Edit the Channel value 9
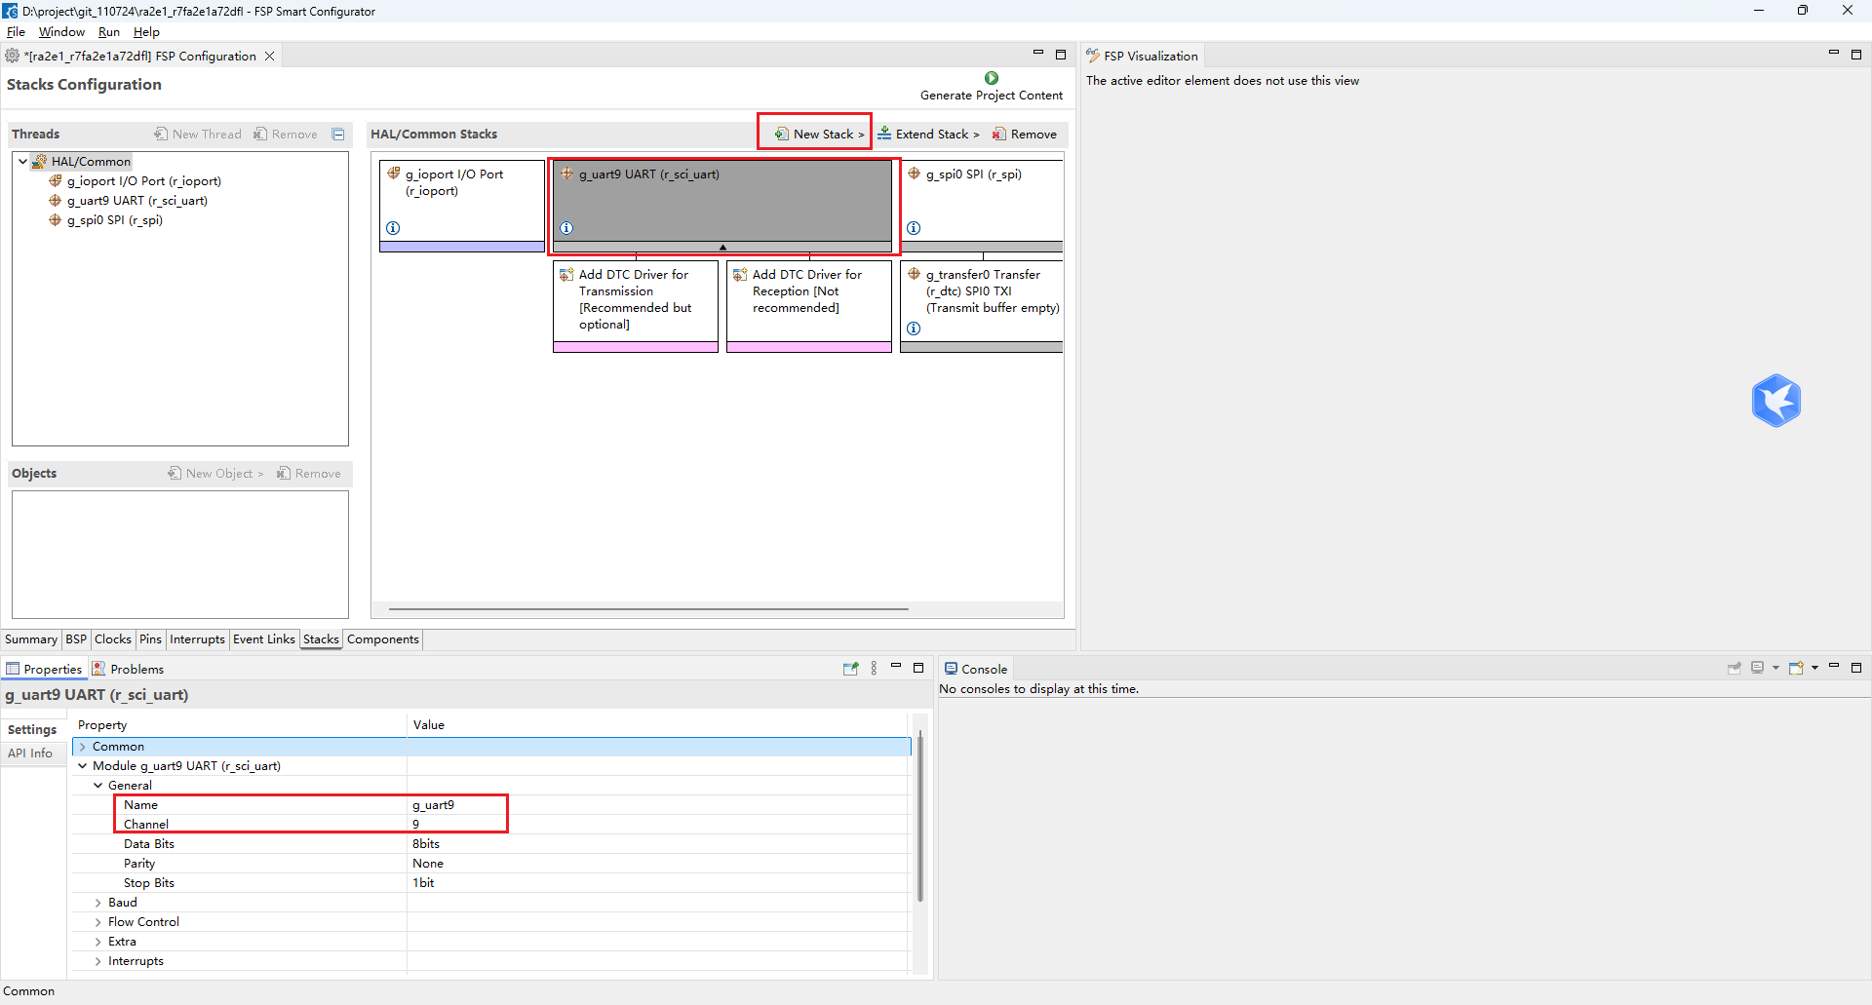Viewport: 1872px width, 1005px height. (658, 825)
